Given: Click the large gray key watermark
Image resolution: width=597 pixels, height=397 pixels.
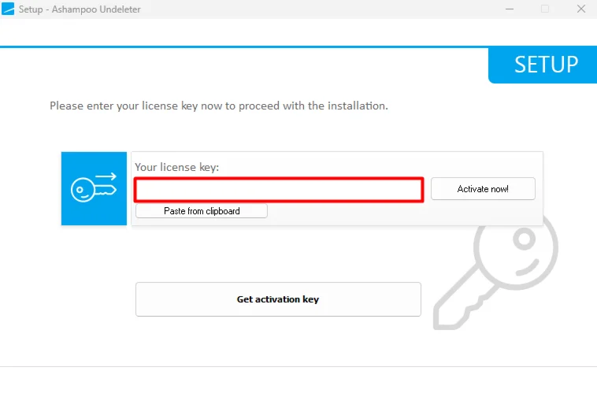Looking at the screenshot, I should [496, 272].
